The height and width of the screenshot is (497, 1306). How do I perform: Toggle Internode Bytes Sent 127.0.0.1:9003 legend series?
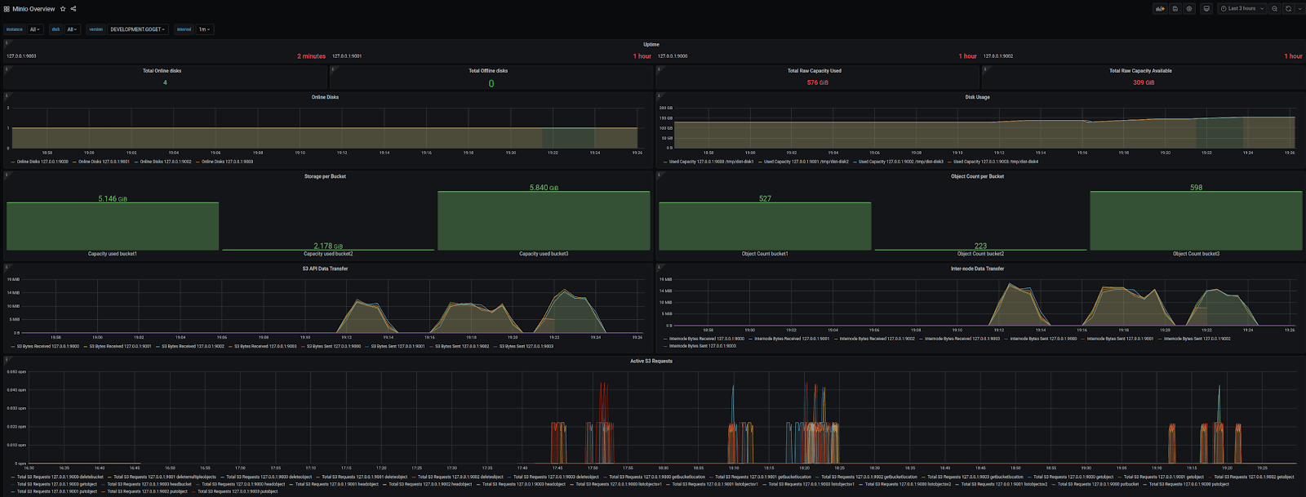(x=702, y=346)
